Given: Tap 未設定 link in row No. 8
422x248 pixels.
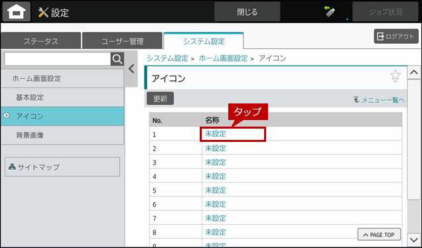Looking at the screenshot, I should tap(215, 232).
